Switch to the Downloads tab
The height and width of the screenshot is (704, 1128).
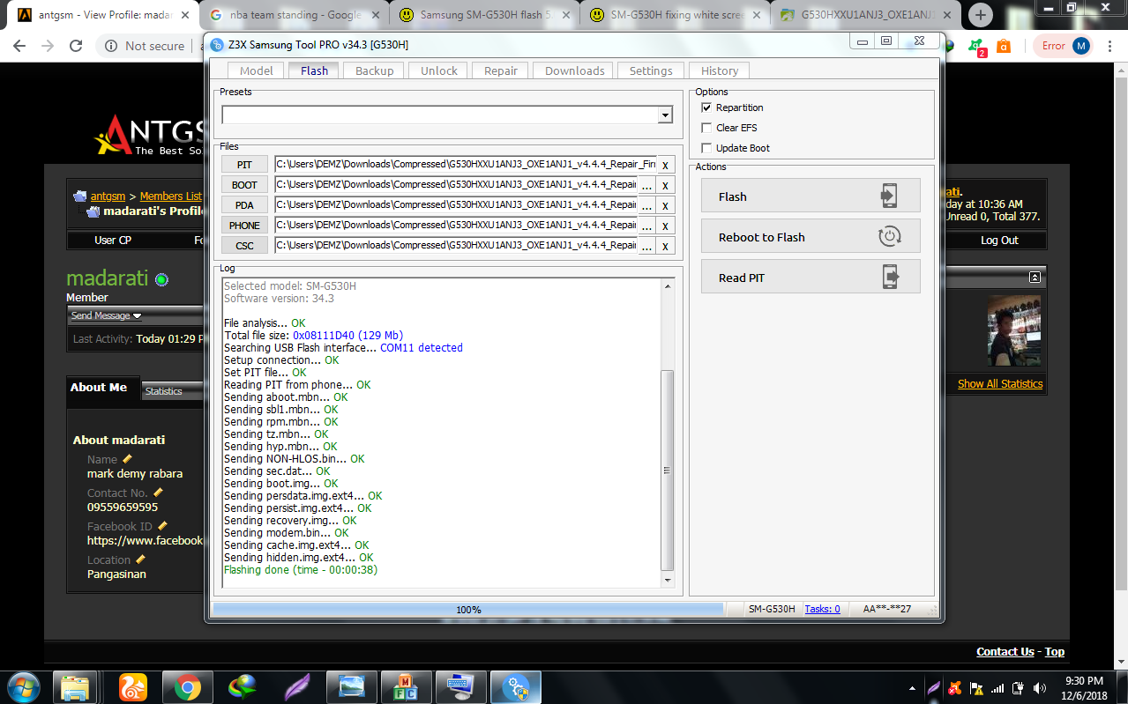click(x=575, y=70)
